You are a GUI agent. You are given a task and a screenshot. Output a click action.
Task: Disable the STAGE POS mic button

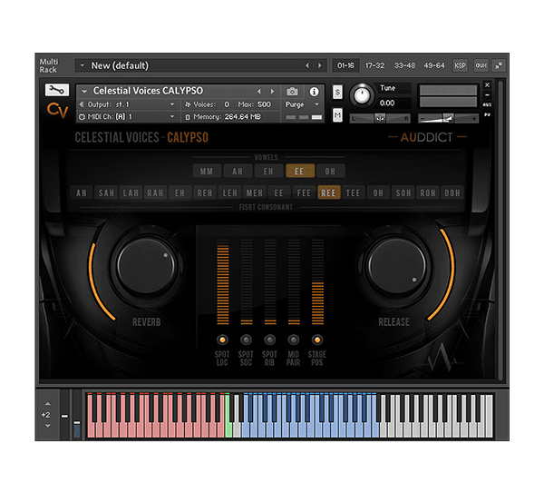317,340
